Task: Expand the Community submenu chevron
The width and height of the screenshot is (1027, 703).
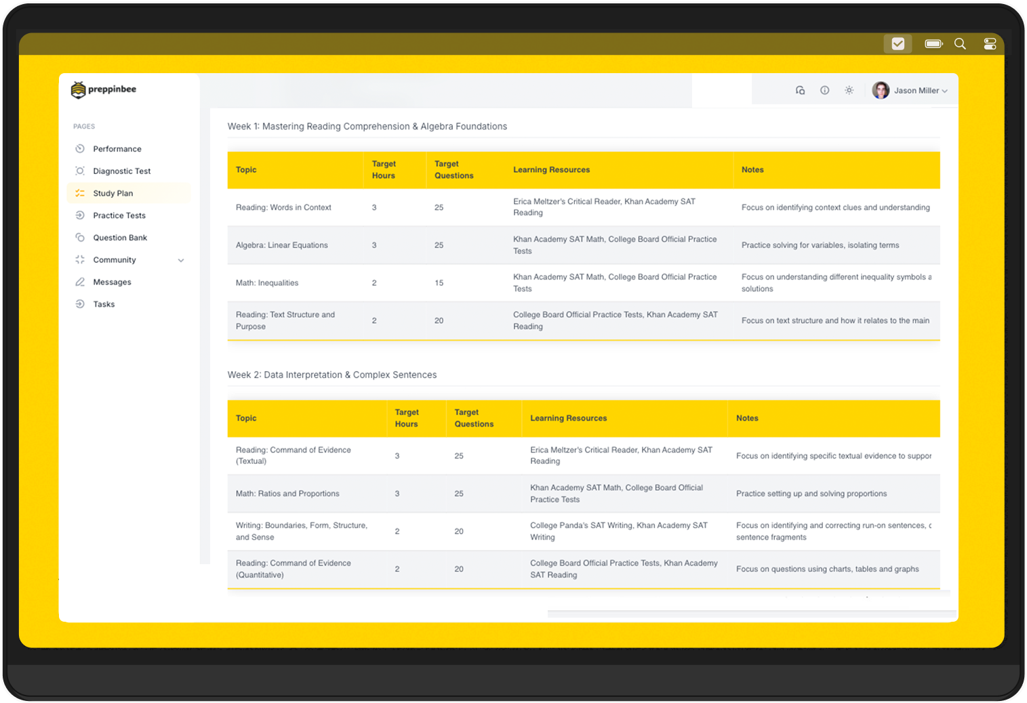Action: pos(181,260)
